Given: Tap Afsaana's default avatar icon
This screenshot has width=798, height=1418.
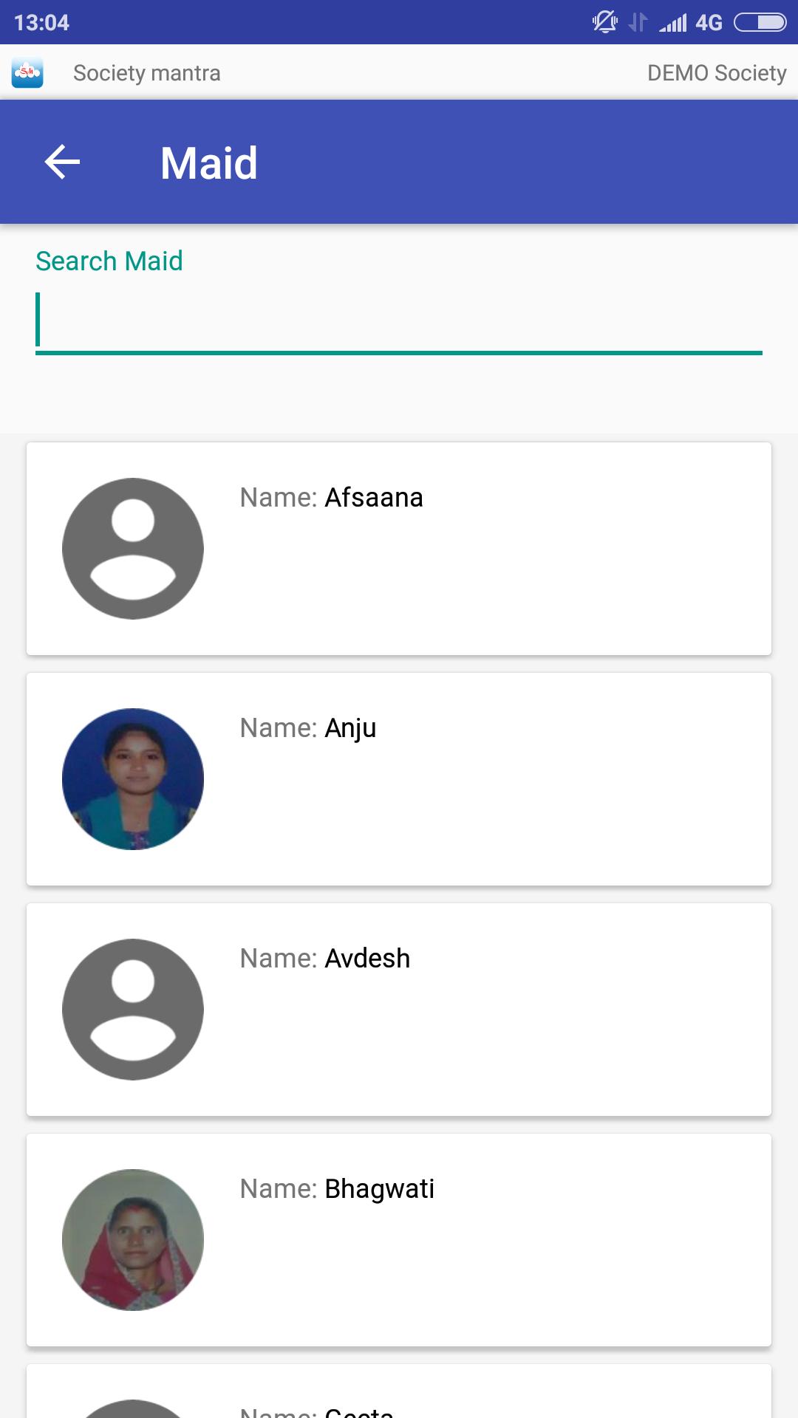Looking at the screenshot, I should (x=133, y=549).
